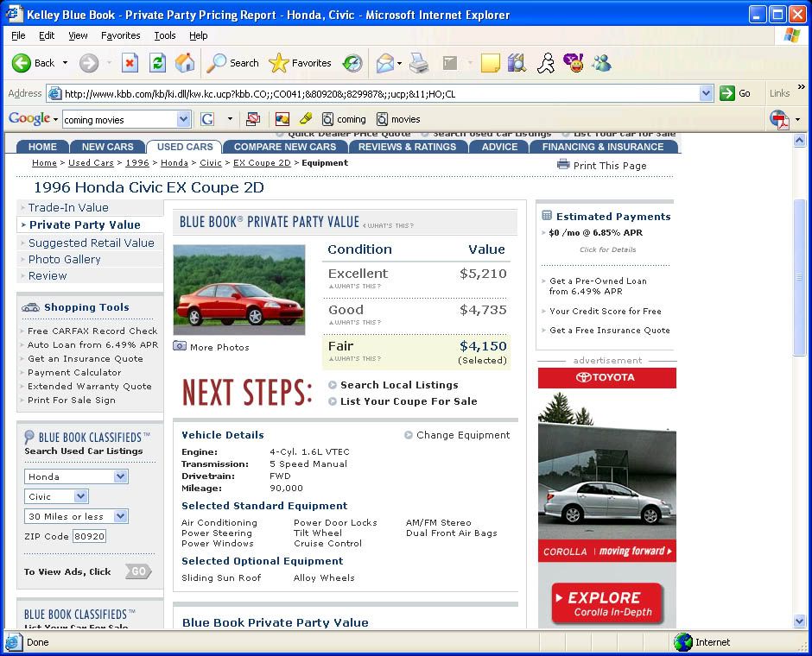Open the Tools menu
Image resolution: width=812 pixels, height=656 pixels.
[165, 35]
